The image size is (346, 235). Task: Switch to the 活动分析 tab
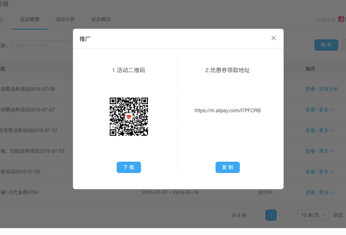pyautogui.click(x=65, y=19)
